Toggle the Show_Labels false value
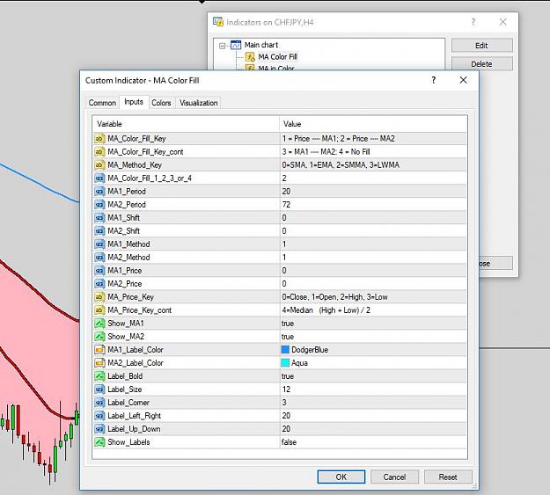The height and width of the screenshot is (495, 550). pos(289,442)
